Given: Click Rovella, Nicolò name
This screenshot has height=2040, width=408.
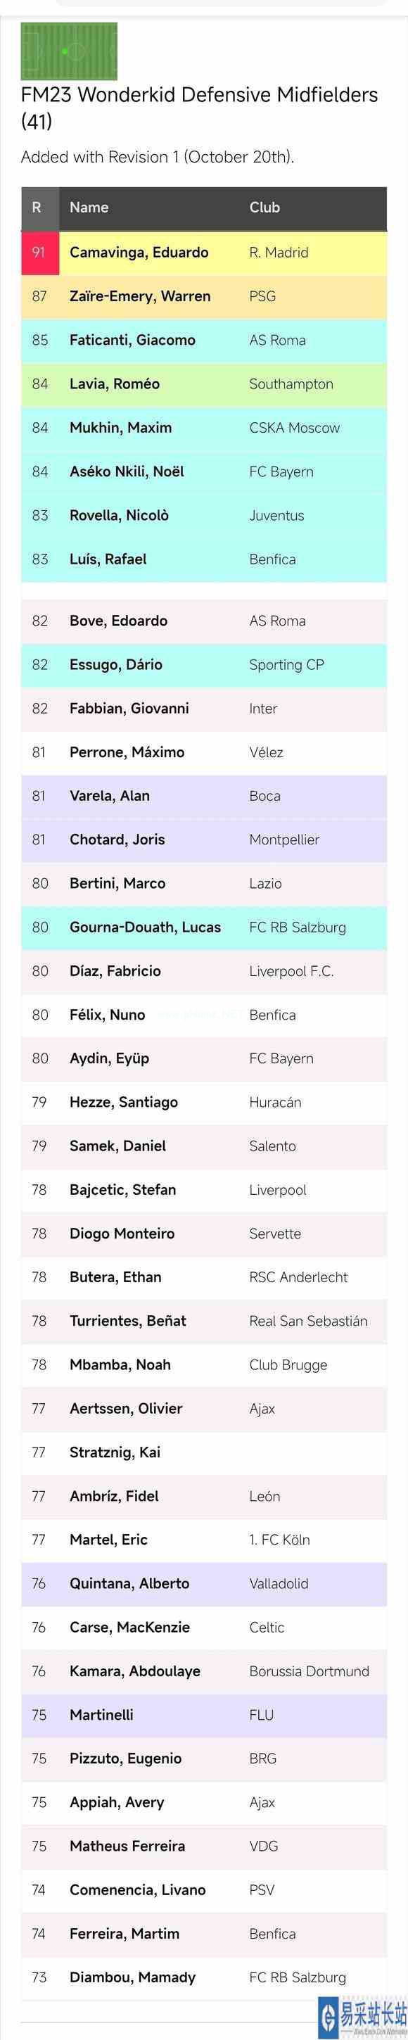Looking at the screenshot, I should (119, 516).
